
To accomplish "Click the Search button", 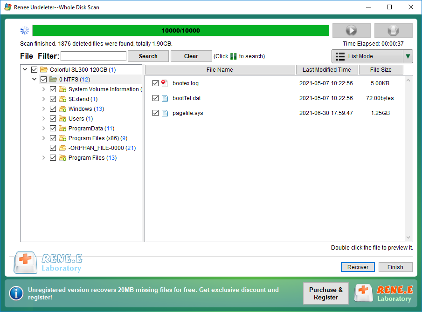I will 148,56.
